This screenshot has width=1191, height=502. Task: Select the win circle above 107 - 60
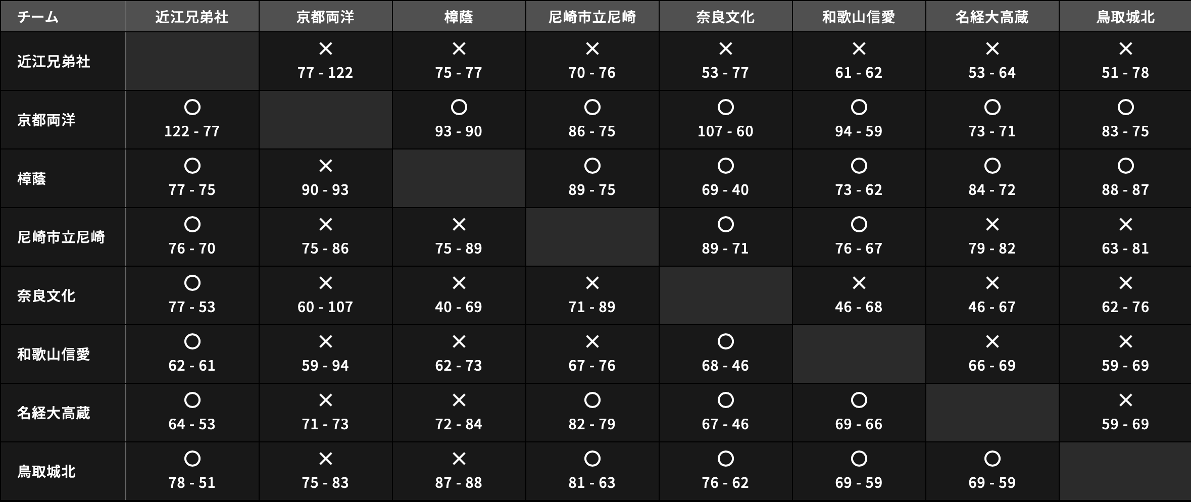726,107
